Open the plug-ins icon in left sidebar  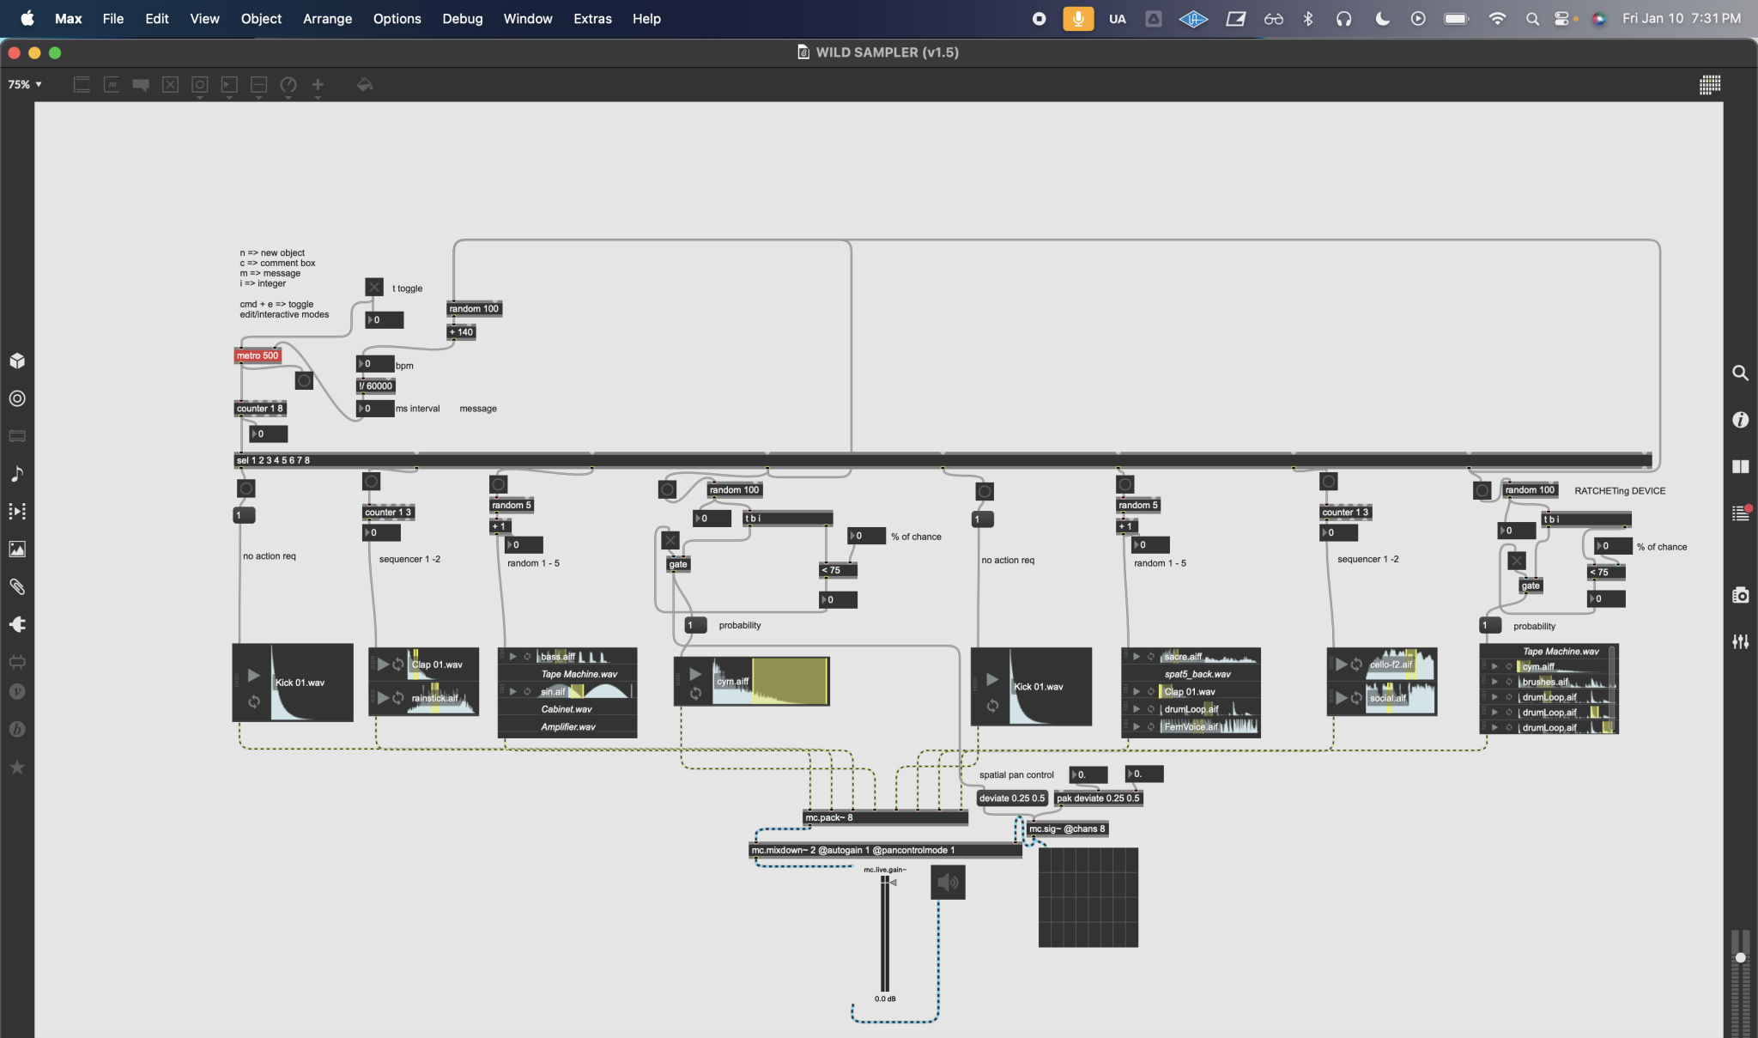point(17,624)
